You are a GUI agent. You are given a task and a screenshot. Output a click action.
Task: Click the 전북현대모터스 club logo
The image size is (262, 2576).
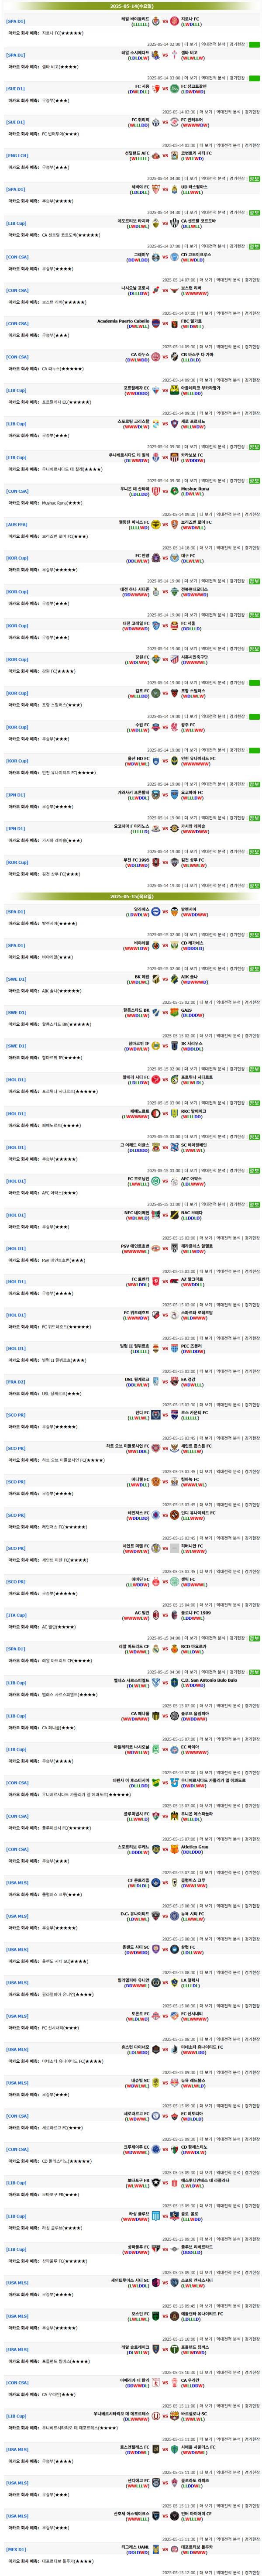[175, 591]
